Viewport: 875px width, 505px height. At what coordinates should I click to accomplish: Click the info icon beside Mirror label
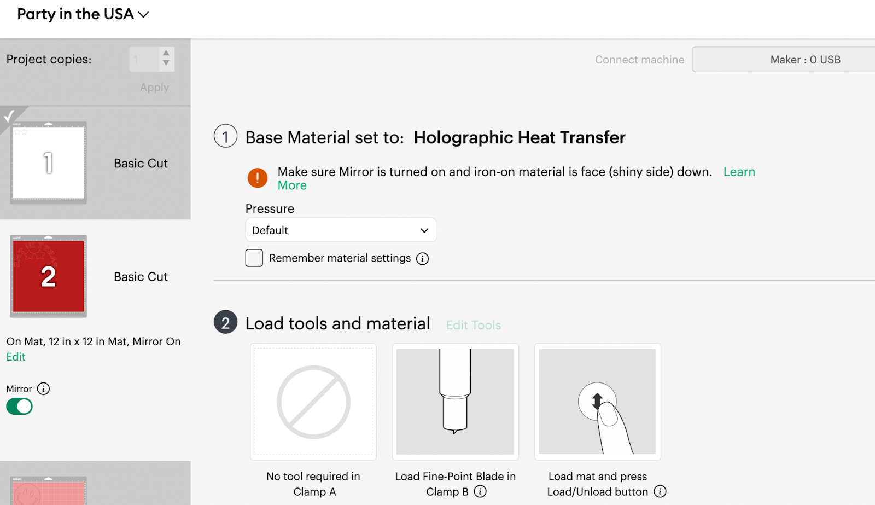click(x=43, y=389)
